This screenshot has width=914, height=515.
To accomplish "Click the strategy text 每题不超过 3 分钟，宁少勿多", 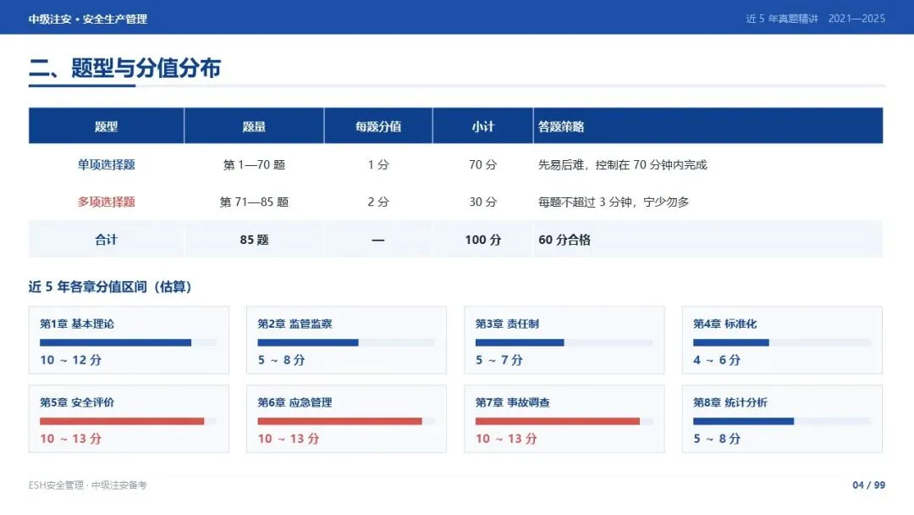I will (614, 202).
